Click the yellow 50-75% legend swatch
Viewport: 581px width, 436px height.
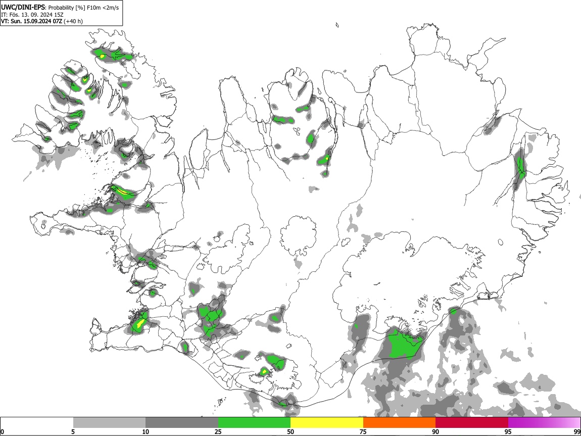327,423
